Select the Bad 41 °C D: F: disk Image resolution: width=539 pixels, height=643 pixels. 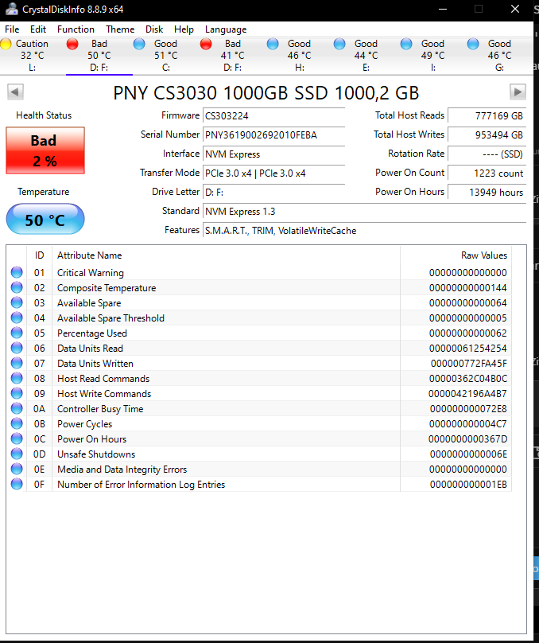(233, 56)
